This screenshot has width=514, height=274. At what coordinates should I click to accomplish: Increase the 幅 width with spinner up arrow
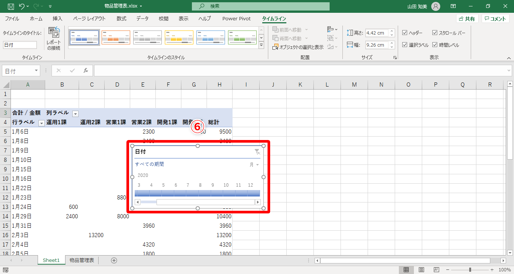tap(392, 43)
